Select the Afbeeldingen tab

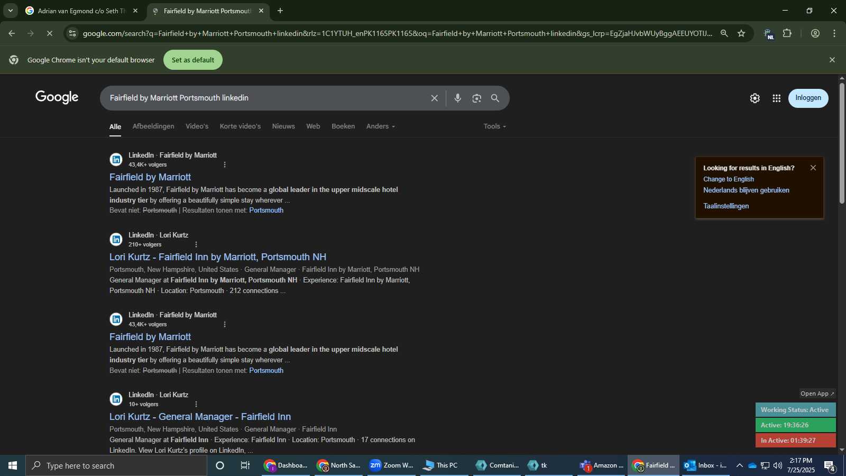pos(153,126)
